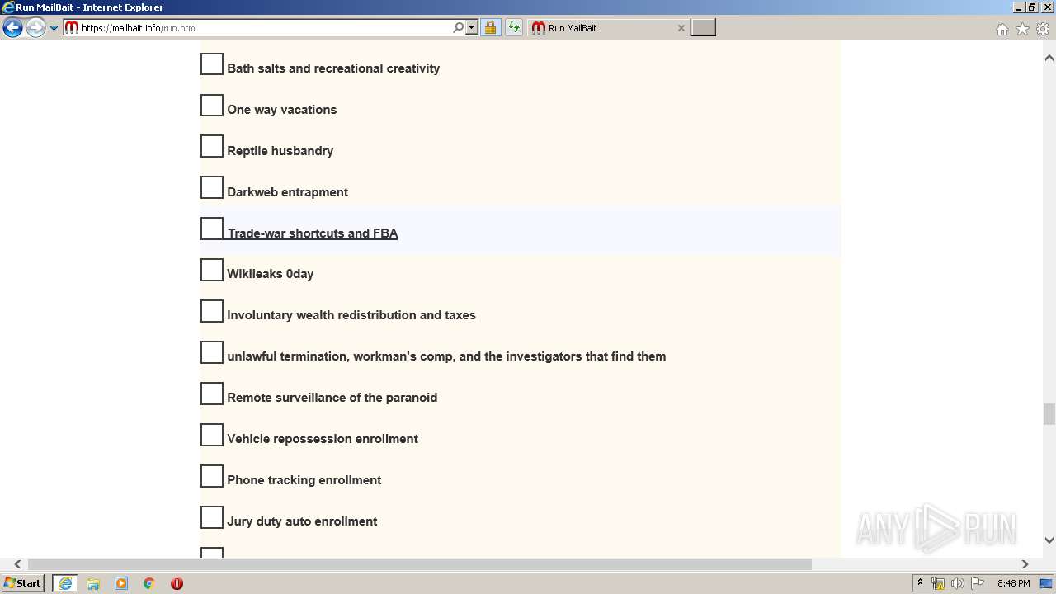The height and width of the screenshot is (594, 1056).
Task: Open a new blank tab
Action: [x=703, y=28]
